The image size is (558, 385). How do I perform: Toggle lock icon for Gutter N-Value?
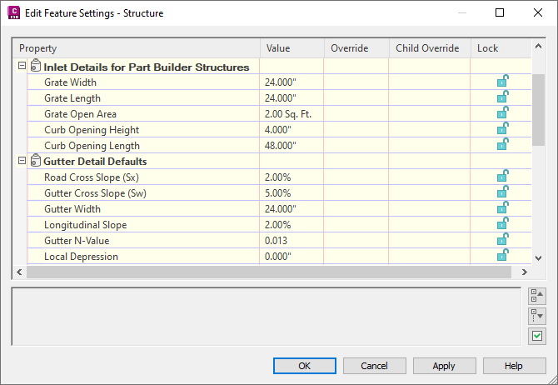point(502,240)
